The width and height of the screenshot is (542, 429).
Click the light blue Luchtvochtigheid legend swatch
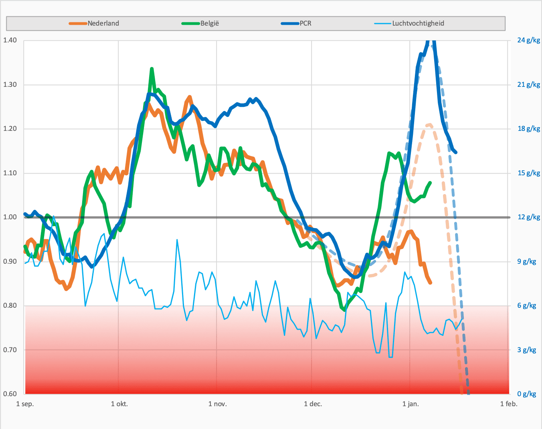point(383,24)
